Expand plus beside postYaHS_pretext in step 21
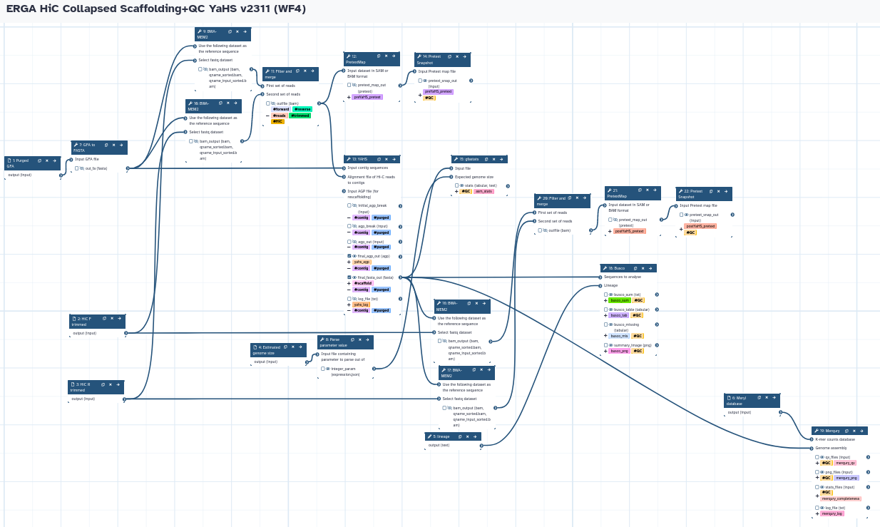 609,231
